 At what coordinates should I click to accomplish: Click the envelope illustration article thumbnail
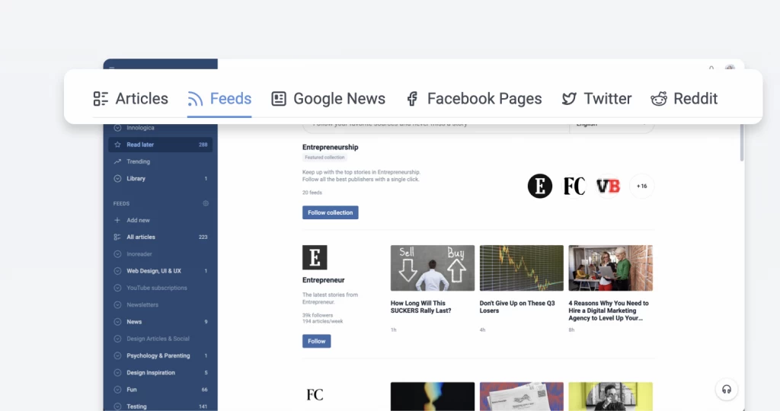(521, 397)
